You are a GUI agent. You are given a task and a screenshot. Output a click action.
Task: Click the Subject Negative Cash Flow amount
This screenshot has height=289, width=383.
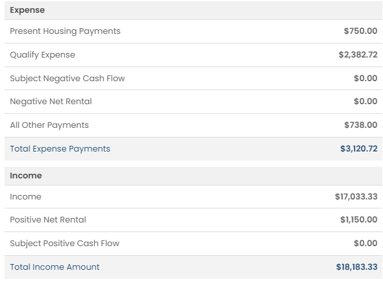pos(366,78)
